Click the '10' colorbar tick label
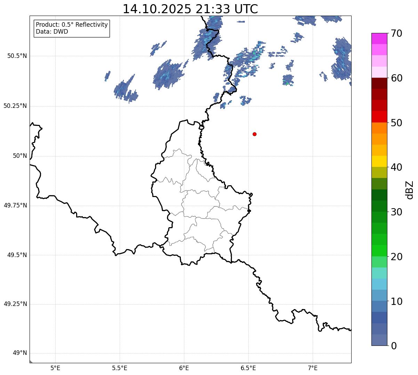This screenshot has width=418, height=375. click(x=396, y=301)
